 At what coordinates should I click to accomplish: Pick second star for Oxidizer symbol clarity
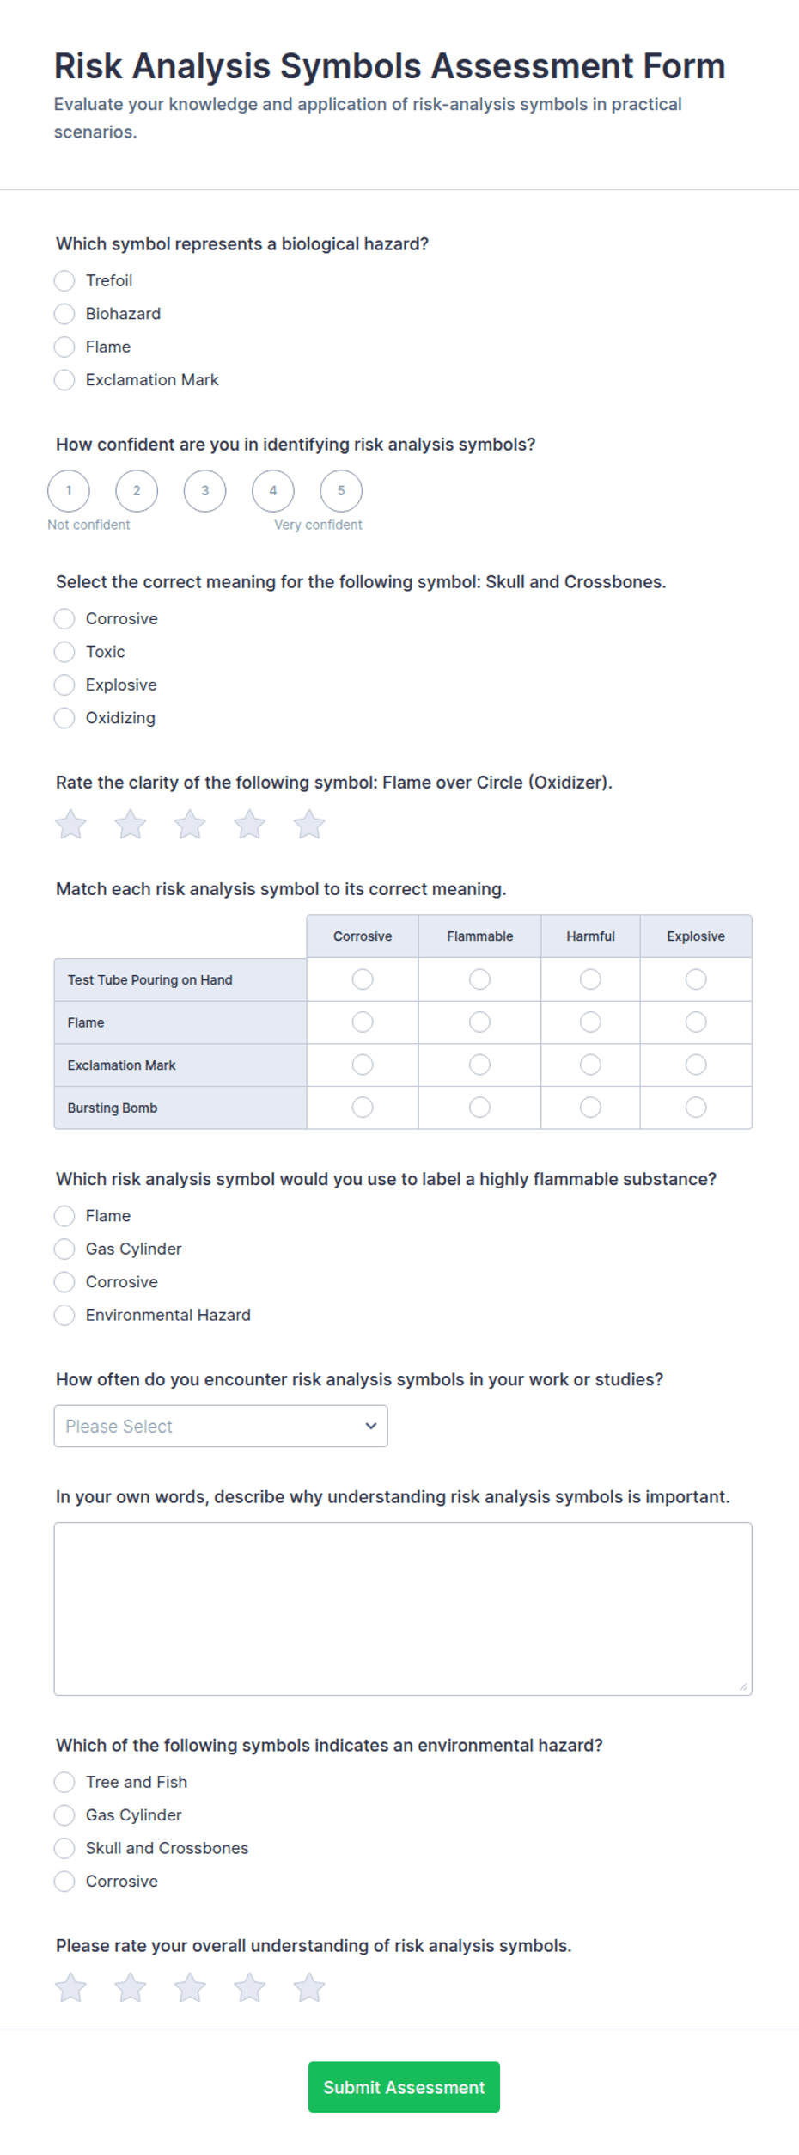130,824
